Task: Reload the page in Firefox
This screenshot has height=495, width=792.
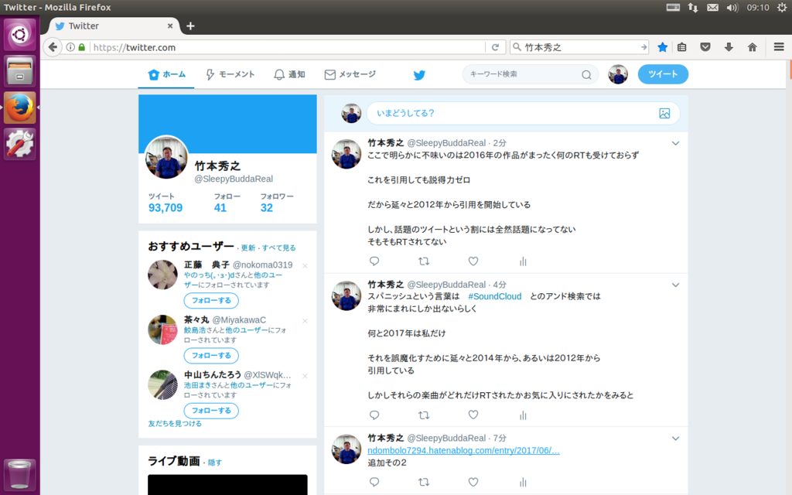Action: tap(496, 47)
